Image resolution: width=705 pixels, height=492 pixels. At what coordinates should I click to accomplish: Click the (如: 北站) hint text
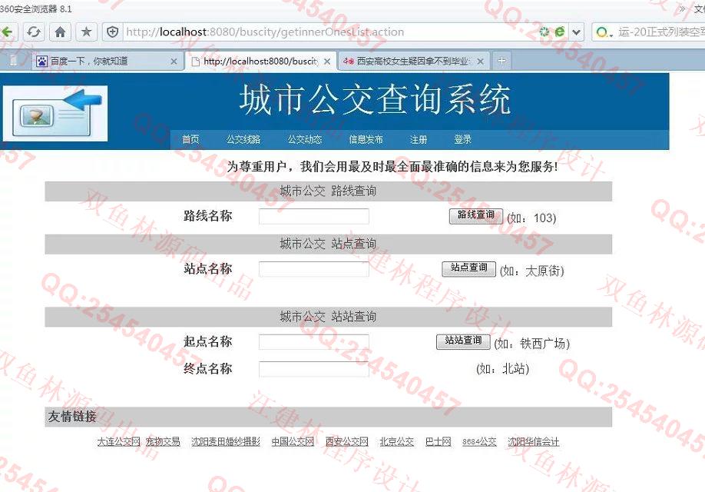coord(502,369)
